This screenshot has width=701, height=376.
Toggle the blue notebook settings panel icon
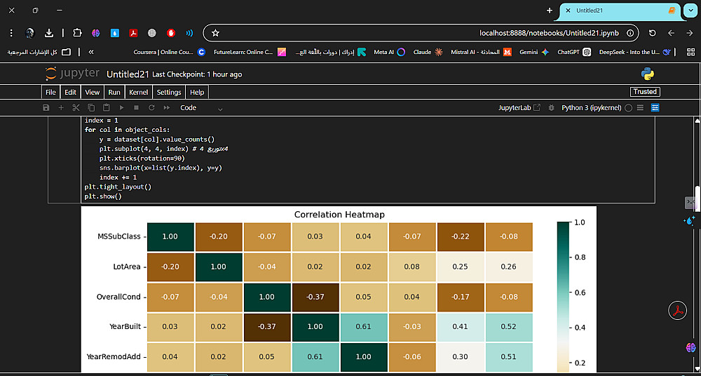click(655, 108)
